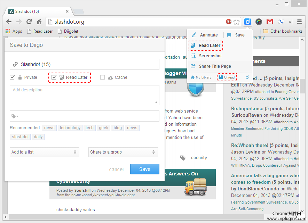The image size is (308, 223).
Task: Open the Re:Importance comment link
Action: tap(247, 108)
